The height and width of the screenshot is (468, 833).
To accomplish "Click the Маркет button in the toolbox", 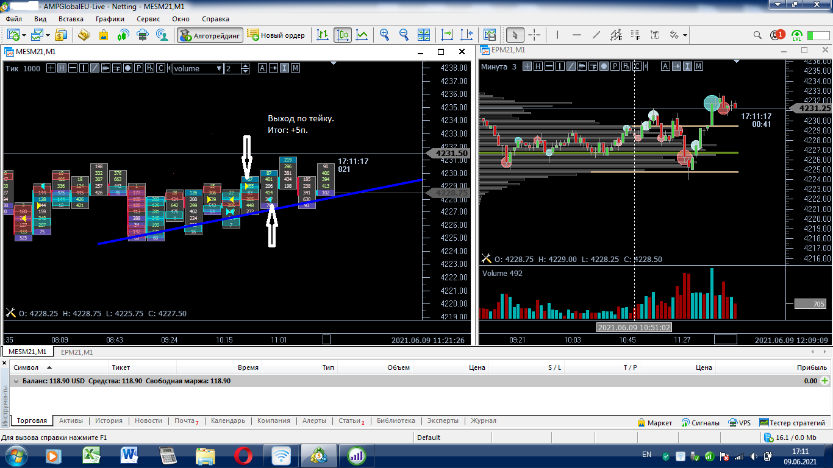I will tap(654, 422).
